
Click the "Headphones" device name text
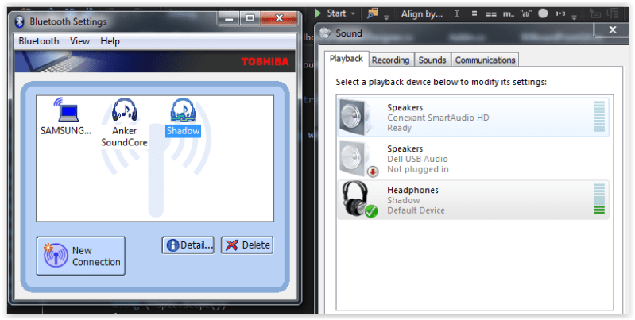[412, 190]
